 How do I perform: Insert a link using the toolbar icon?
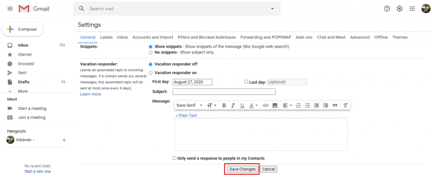point(265,105)
